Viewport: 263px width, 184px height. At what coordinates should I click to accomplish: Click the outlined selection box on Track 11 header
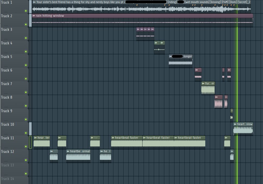(30, 142)
